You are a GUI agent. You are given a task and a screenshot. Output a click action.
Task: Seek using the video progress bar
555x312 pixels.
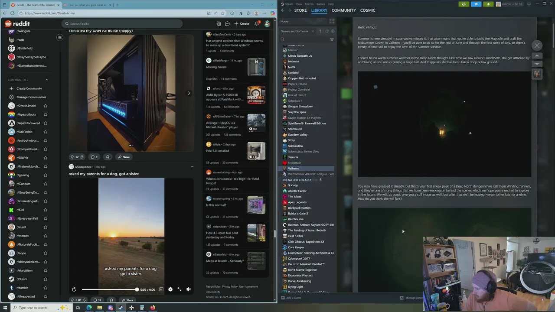(110, 289)
